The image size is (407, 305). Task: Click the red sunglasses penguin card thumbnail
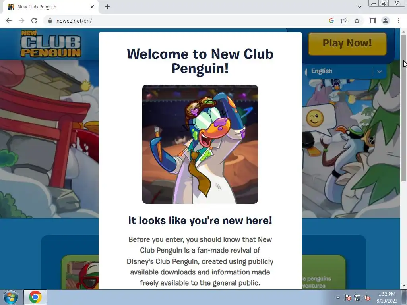click(x=82, y=274)
